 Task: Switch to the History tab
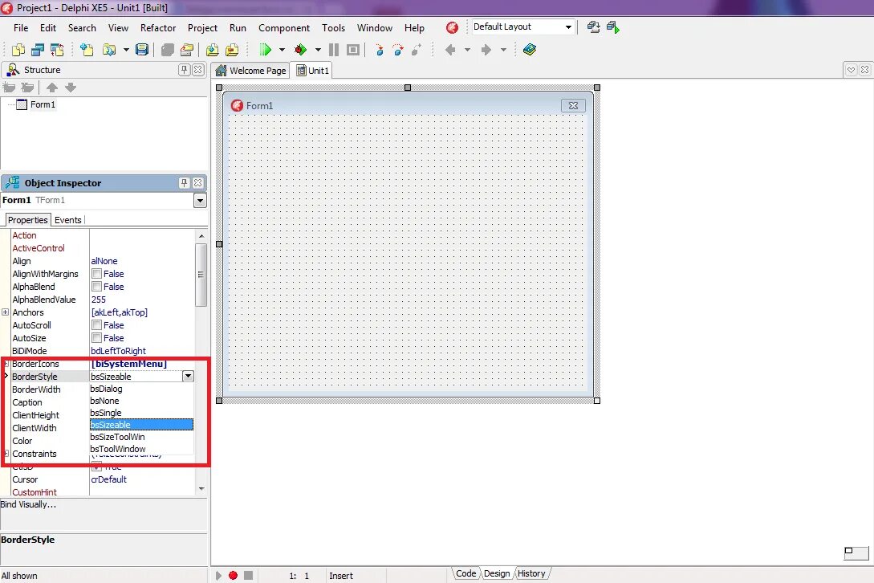531,573
